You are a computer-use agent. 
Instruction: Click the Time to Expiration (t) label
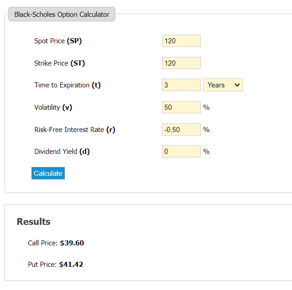click(x=67, y=85)
